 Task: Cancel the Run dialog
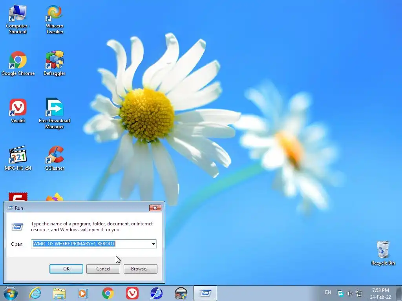[103, 269]
